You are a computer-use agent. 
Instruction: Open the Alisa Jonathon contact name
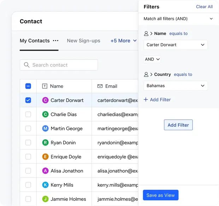click(x=67, y=171)
